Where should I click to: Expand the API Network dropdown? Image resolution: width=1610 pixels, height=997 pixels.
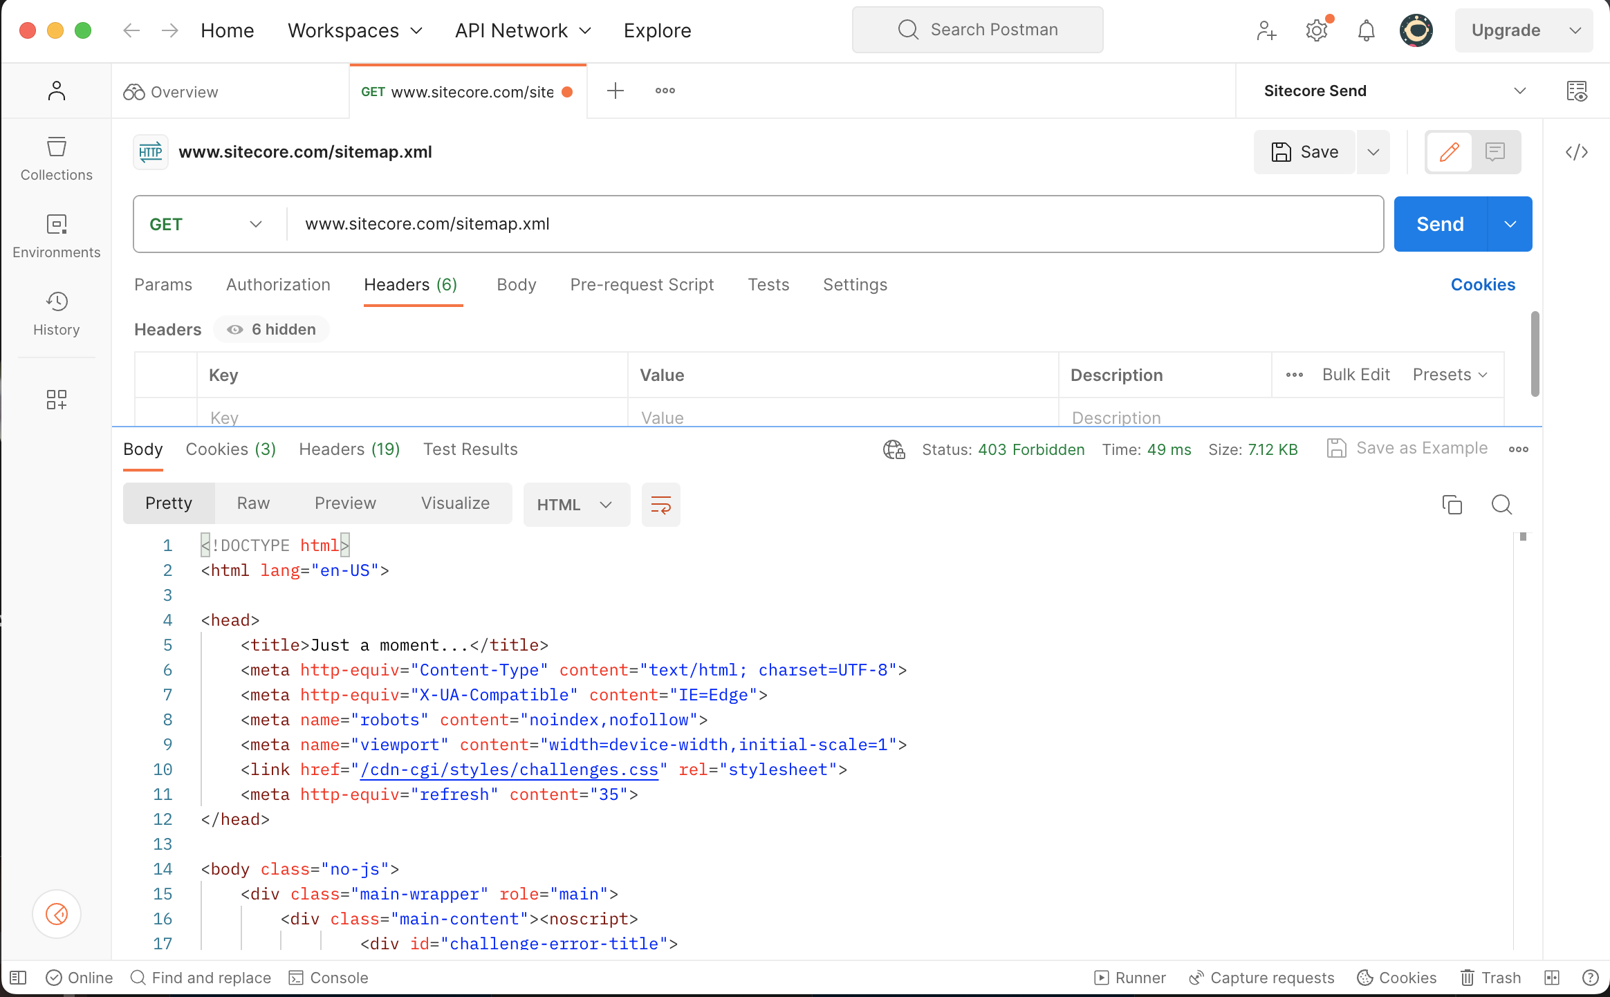tap(523, 30)
